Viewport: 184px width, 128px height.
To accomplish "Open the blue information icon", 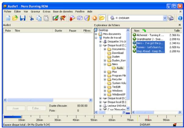I will [180, 18].
